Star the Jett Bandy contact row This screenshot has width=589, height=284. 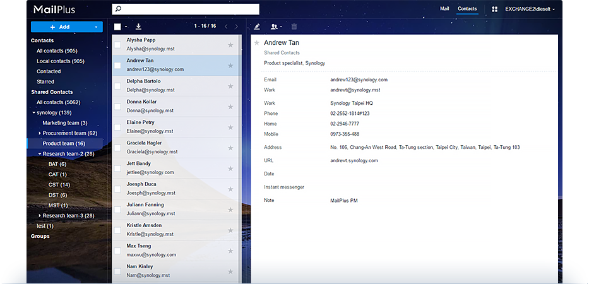tap(230, 169)
